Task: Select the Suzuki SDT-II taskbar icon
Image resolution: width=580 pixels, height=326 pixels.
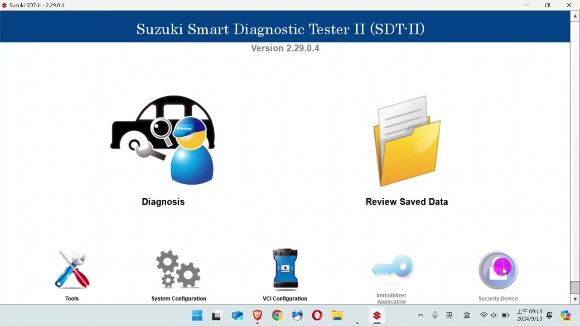Action: click(377, 316)
